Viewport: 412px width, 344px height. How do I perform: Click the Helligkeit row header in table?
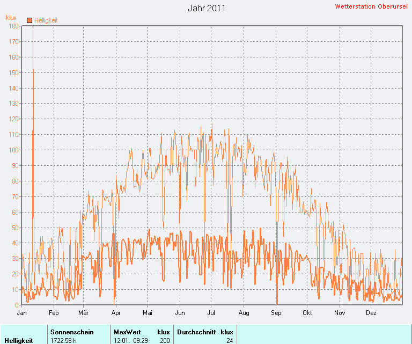19,341
